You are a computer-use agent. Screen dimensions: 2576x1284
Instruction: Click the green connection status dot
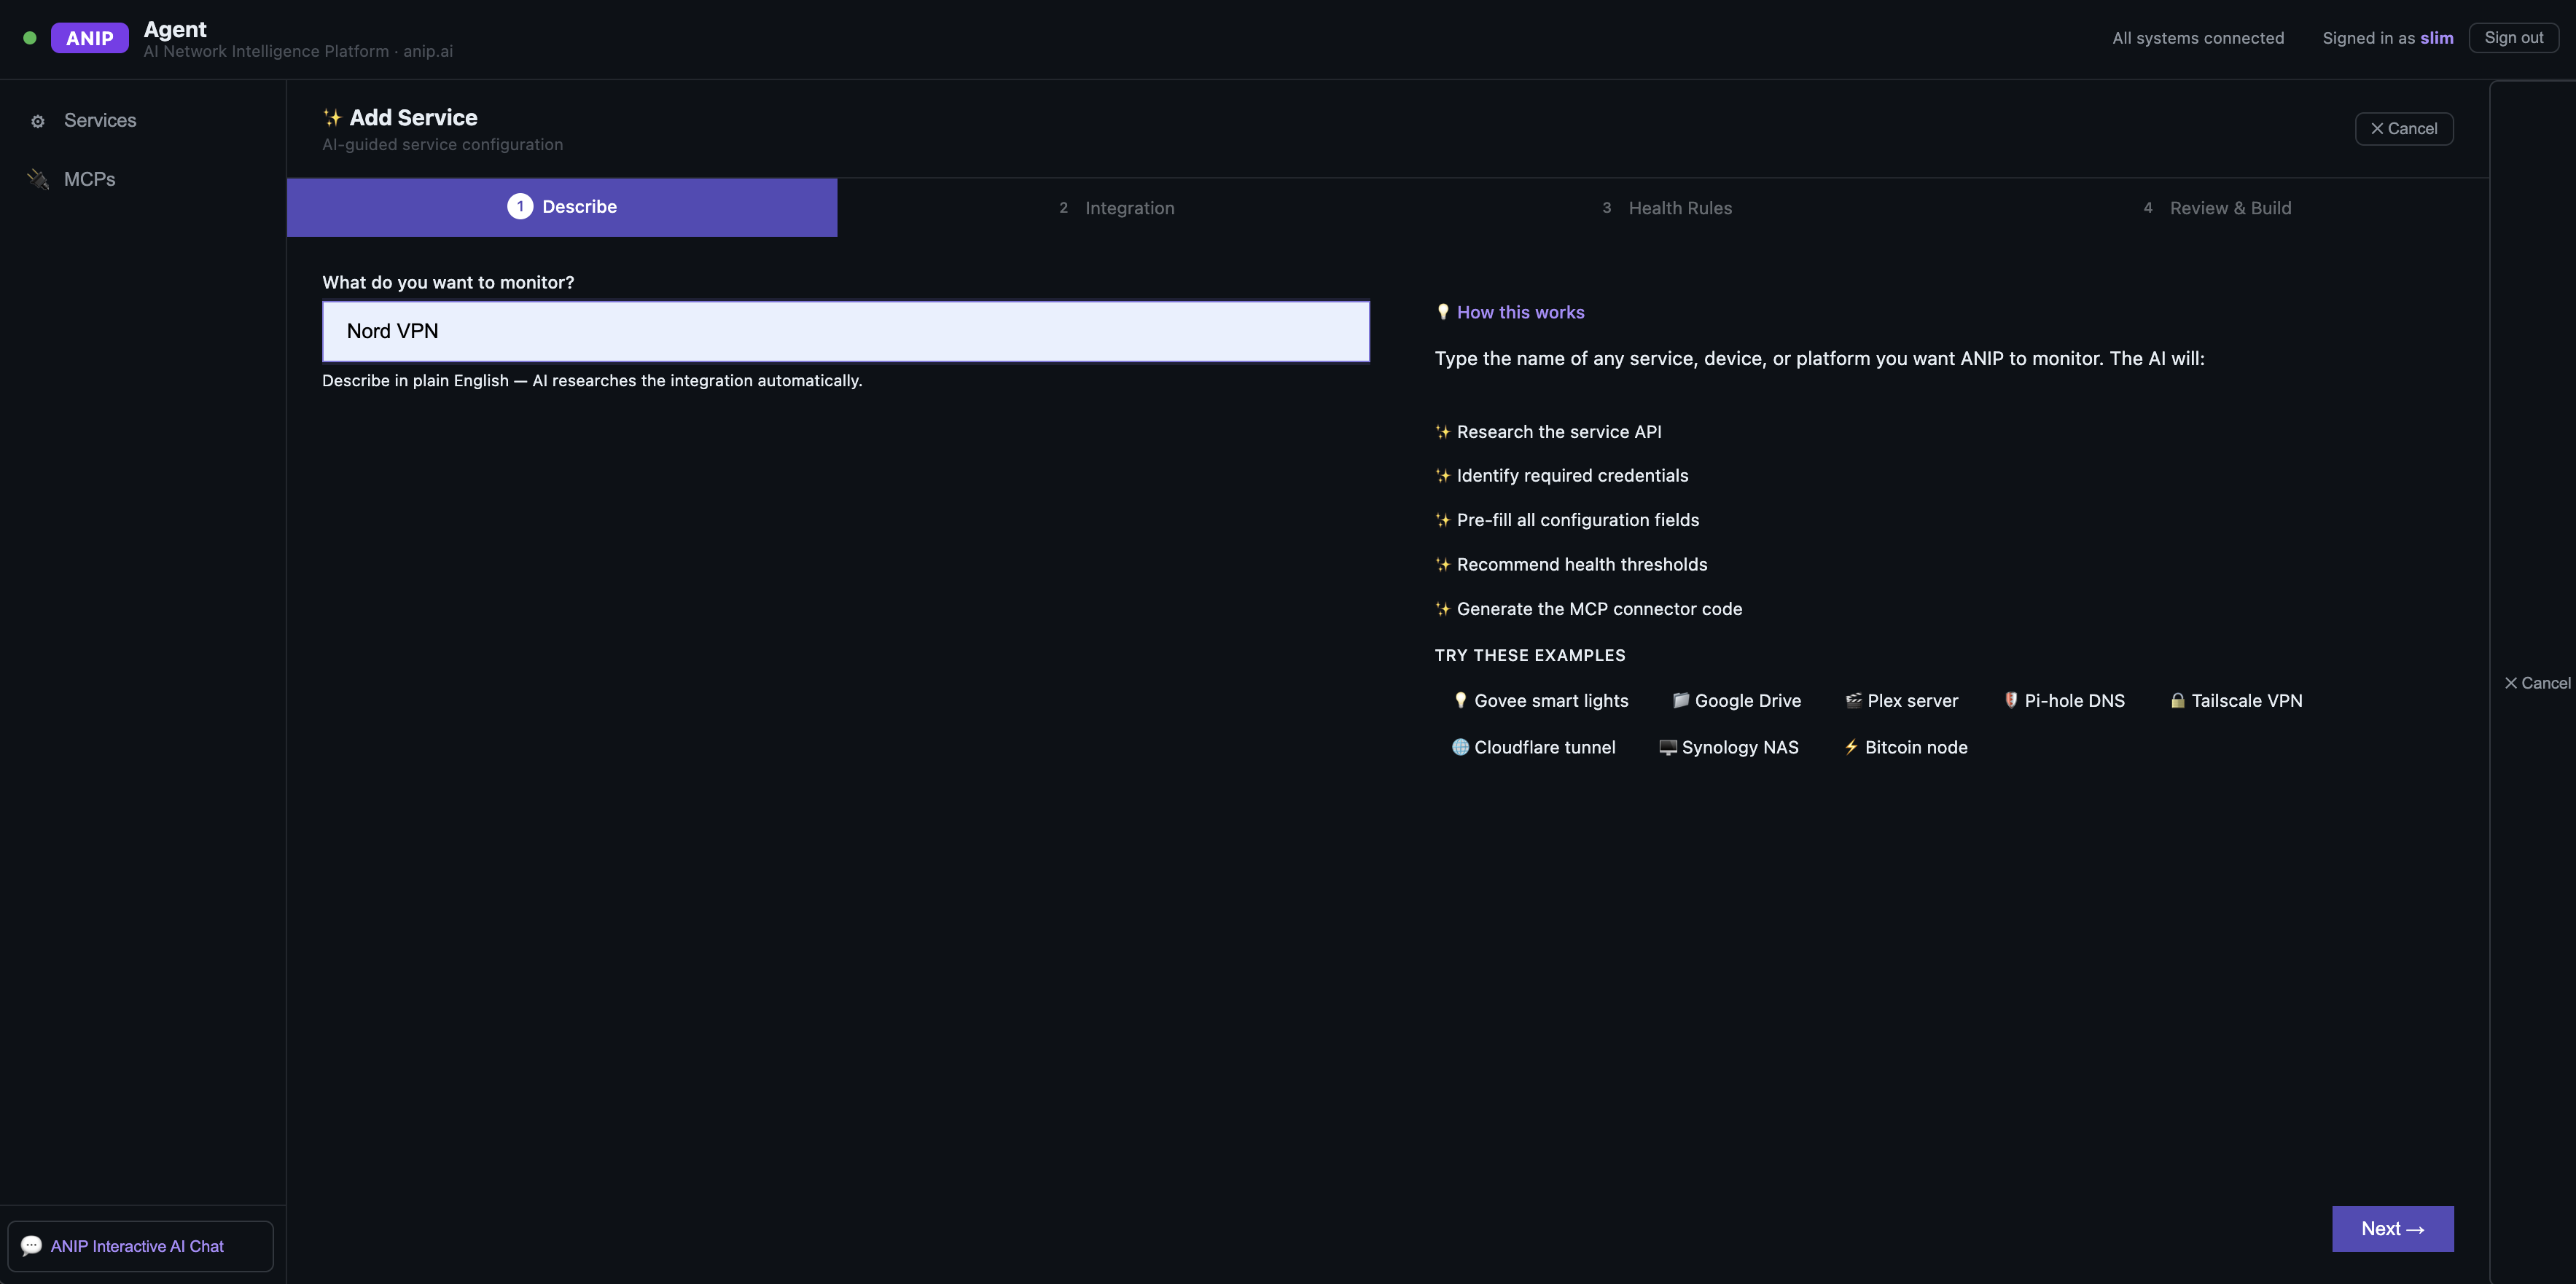(30, 38)
